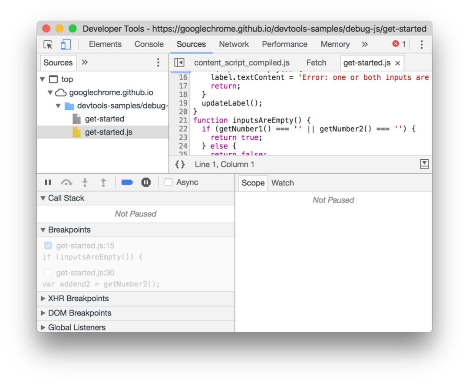Click the red error count indicator

(399, 44)
